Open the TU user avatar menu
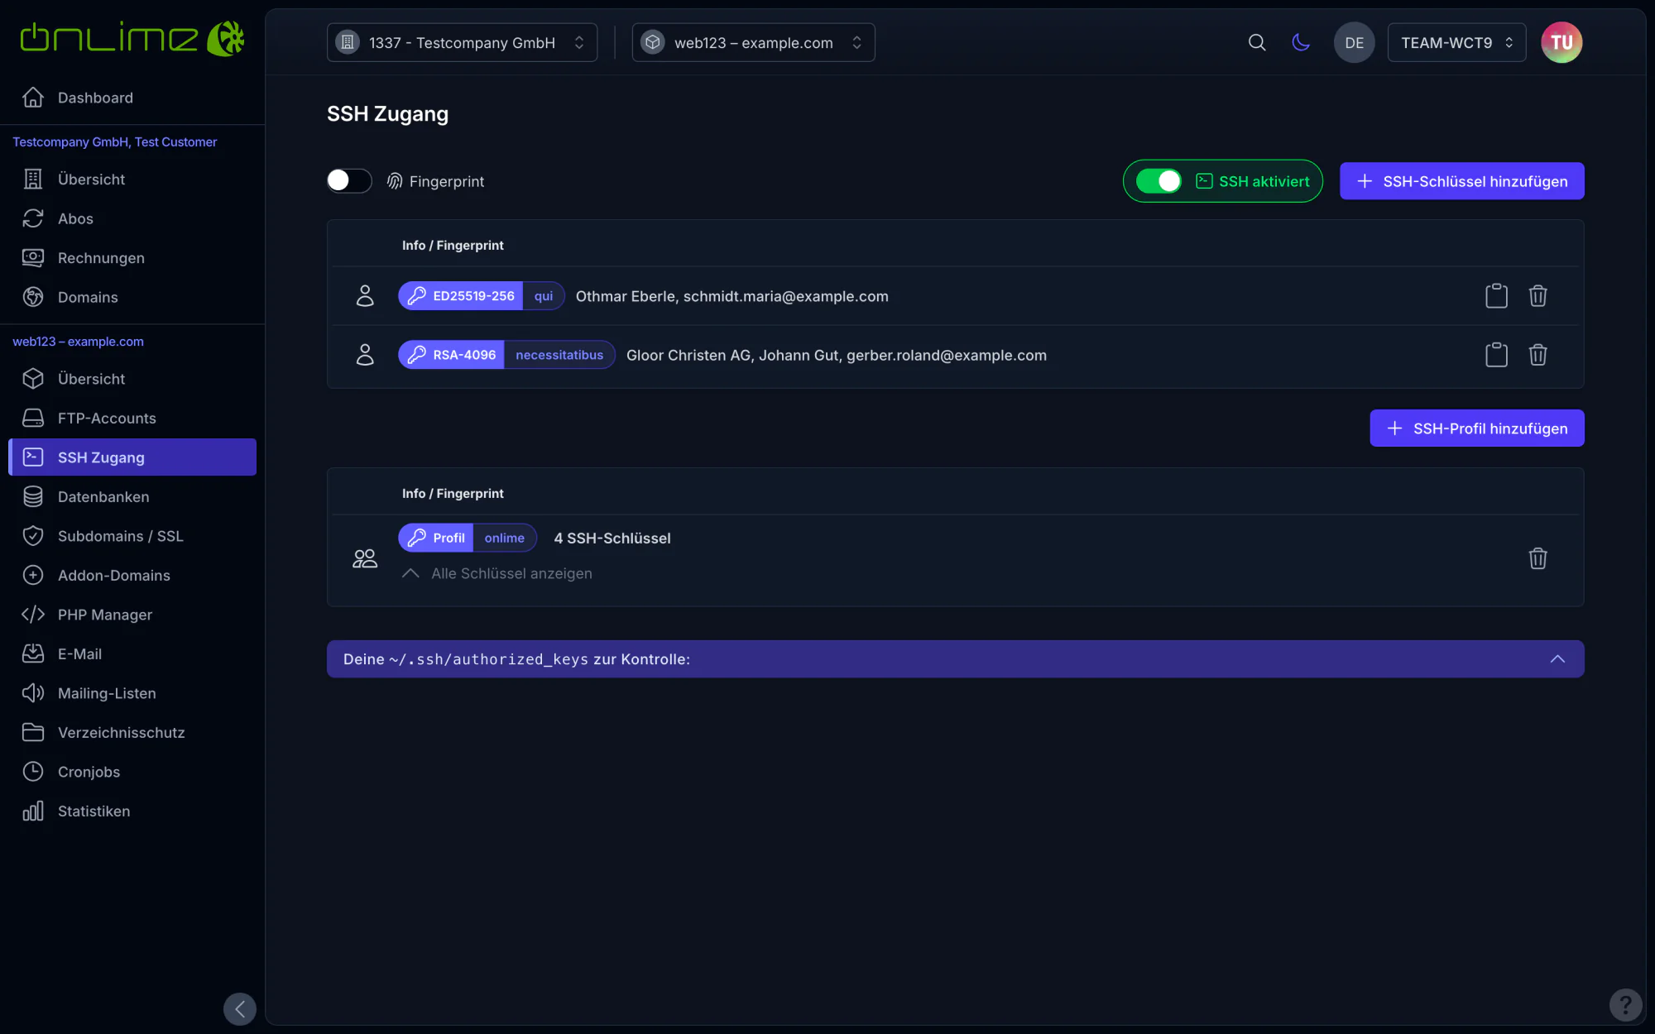Viewport: 1655px width, 1034px height. pos(1561,42)
